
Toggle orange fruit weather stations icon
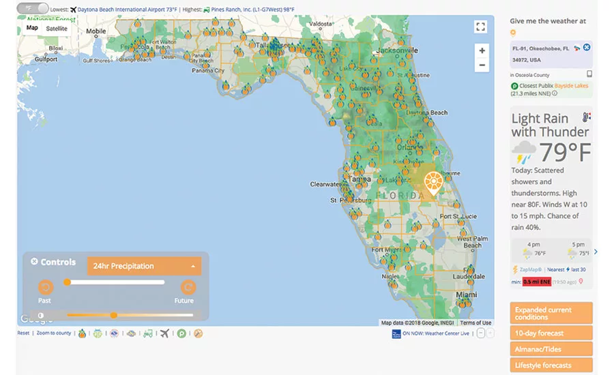point(82,333)
